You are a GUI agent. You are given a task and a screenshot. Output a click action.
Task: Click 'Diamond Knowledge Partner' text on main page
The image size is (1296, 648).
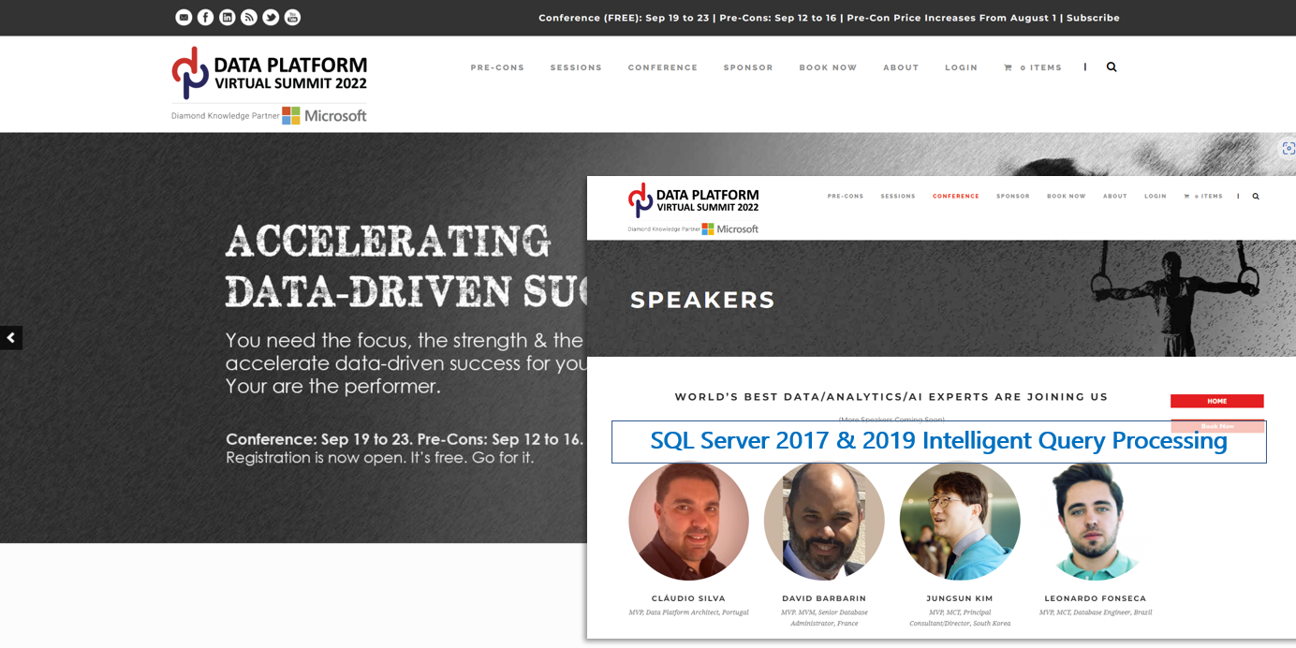tap(225, 116)
